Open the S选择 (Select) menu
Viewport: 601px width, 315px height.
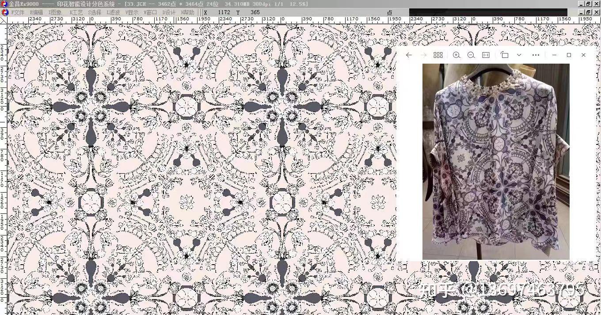pyautogui.click(x=95, y=12)
